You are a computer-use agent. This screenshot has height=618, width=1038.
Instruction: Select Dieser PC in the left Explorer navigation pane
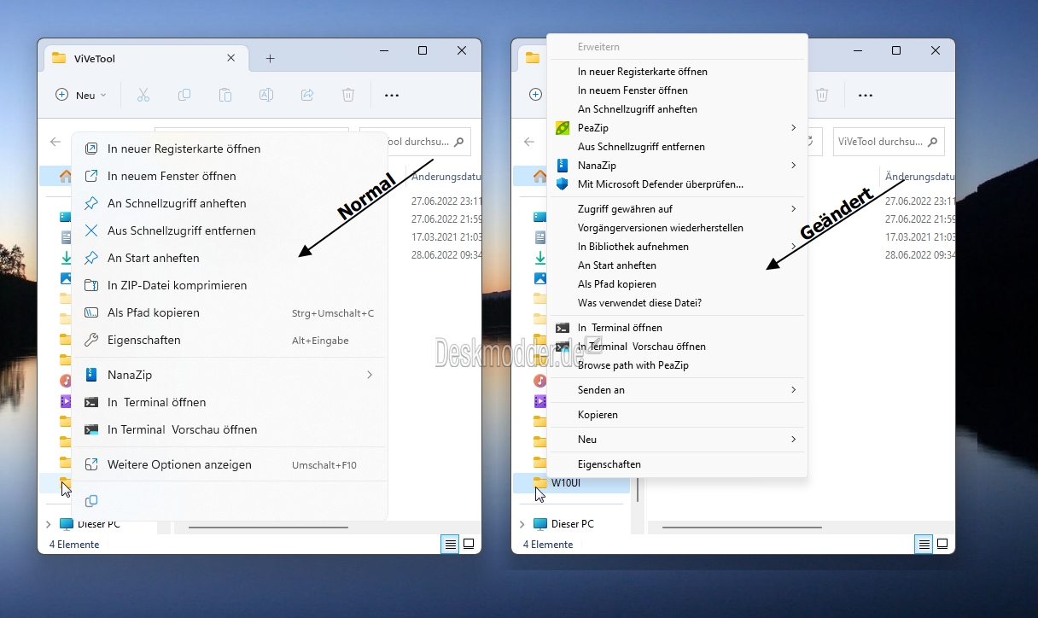(90, 524)
